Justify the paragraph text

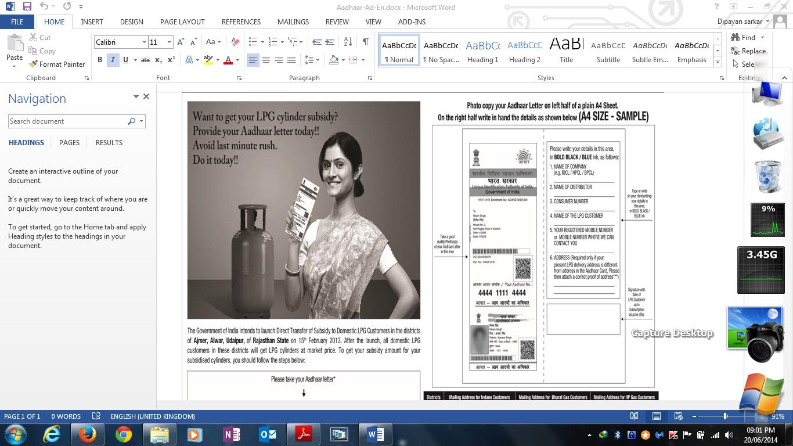(x=291, y=60)
